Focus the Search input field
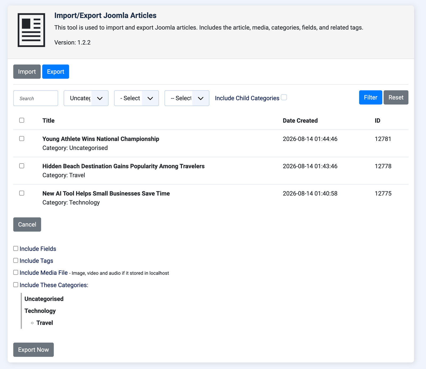The width and height of the screenshot is (426, 369). click(x=36, y=98)
